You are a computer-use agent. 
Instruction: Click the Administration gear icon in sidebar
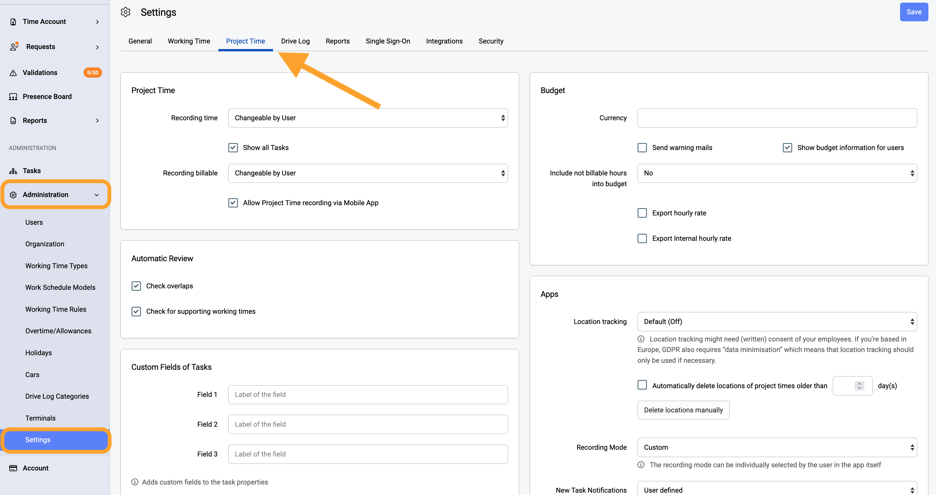(13, 195)
